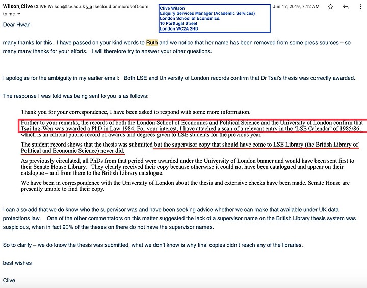367x288 pixels.
Task: Click the 'best wishes' closing line
Action: tap(17, 263)
